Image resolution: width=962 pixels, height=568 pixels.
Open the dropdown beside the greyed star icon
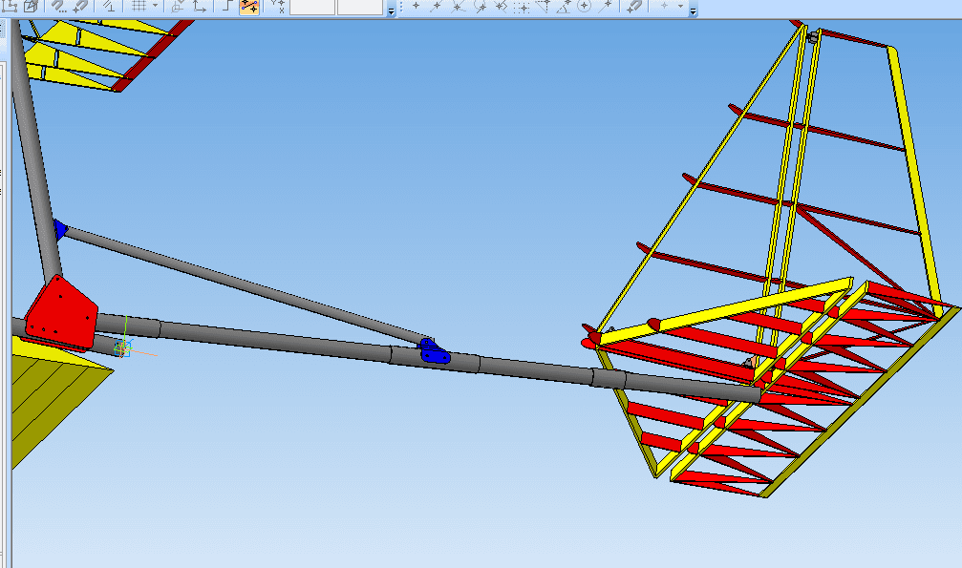(x=680, y=6)
